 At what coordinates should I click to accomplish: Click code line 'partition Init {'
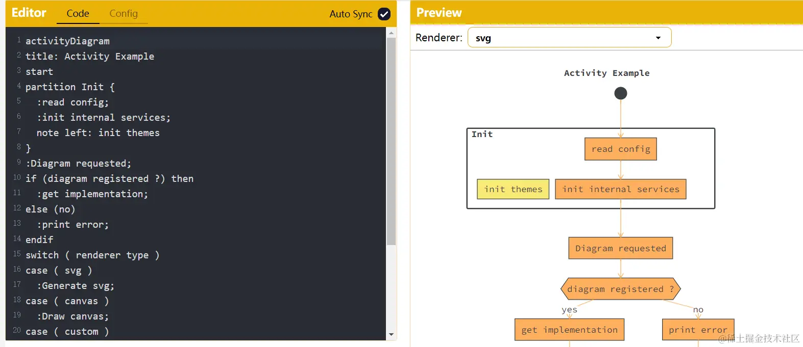(x=70, y=87)
